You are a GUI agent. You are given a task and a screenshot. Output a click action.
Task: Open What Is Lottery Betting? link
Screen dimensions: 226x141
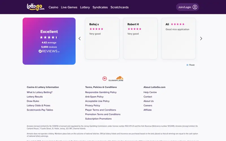[40, 92]
